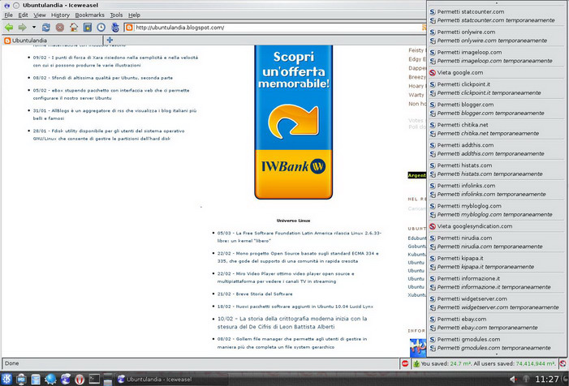
Task: Open the terminal from the taskbar
Action: (94, 379)
